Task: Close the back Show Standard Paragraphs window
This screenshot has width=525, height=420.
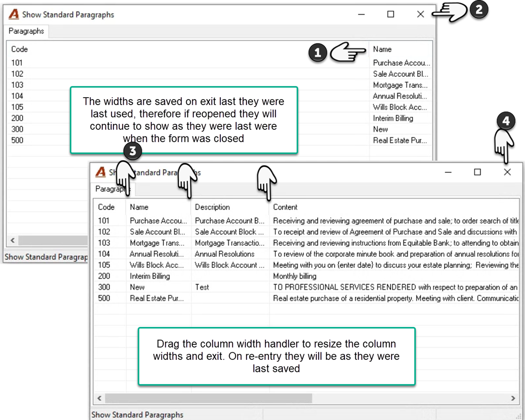Action: click(420, 14)
